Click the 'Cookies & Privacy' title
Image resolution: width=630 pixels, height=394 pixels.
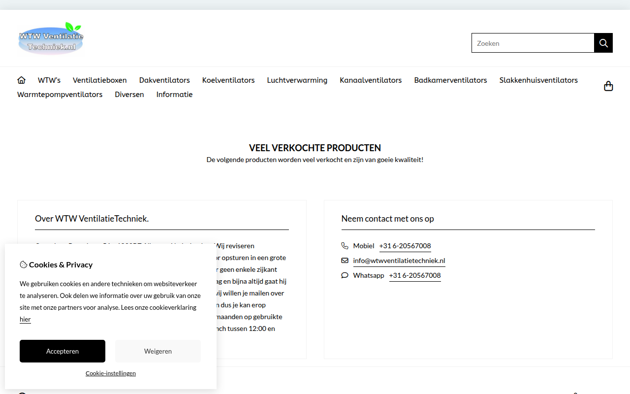coord(61,264)
